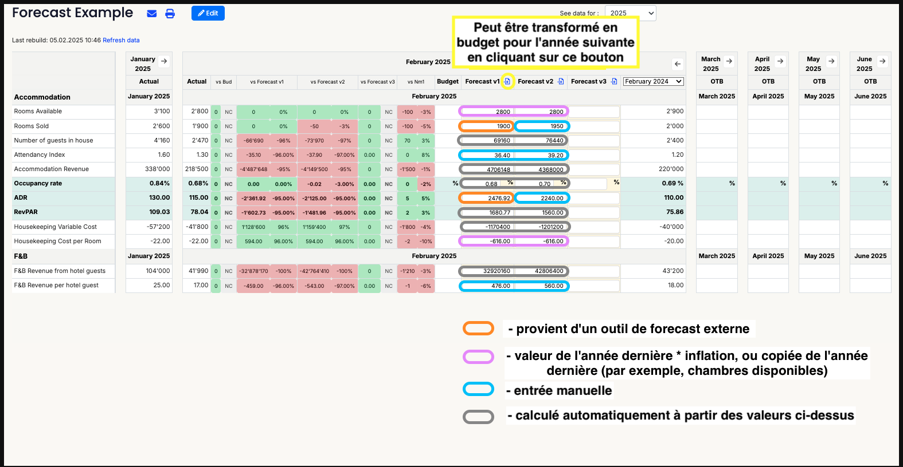Click the Forecast v2 document icon
The height and width of the screenshot is (467, 903).
(x=561, y=82)
